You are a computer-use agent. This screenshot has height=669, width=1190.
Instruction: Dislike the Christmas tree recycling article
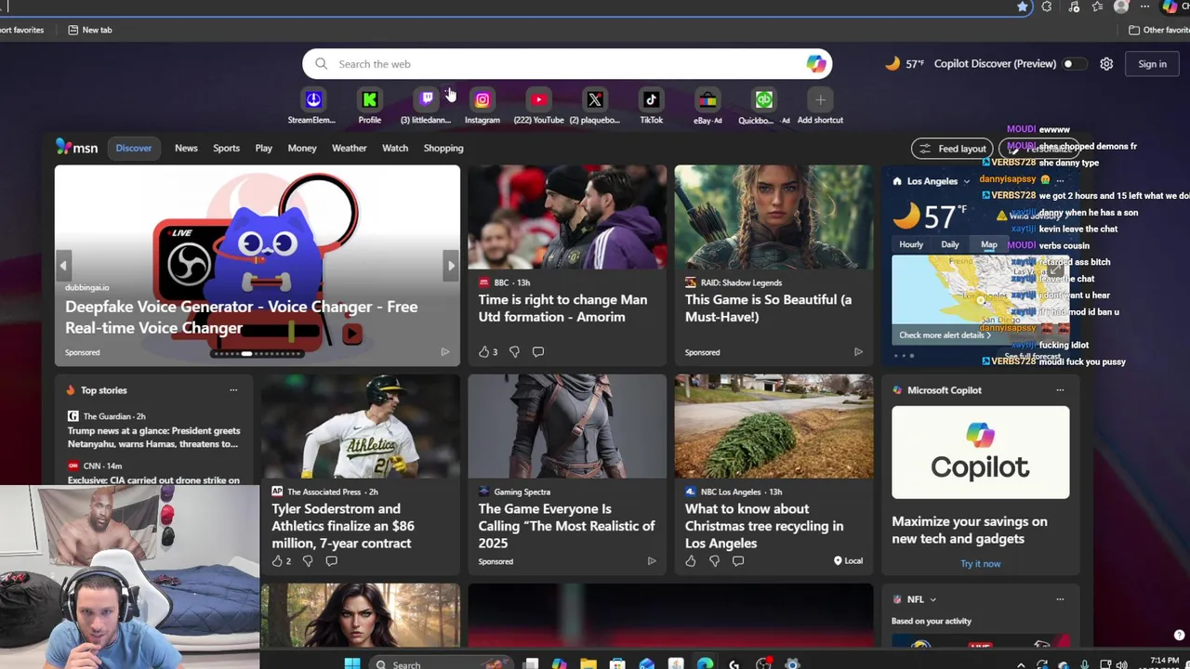(714, 561)
